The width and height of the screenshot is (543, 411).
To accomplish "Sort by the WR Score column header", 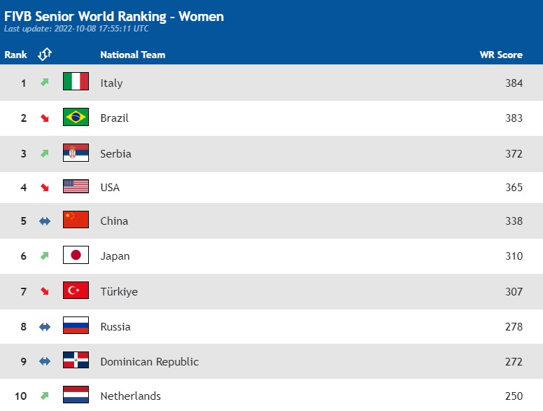I will click(x=501, y=55).
